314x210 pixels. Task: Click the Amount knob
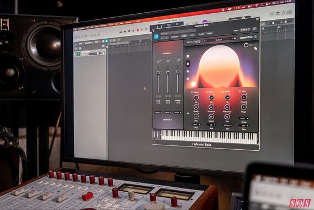[244, 97]
